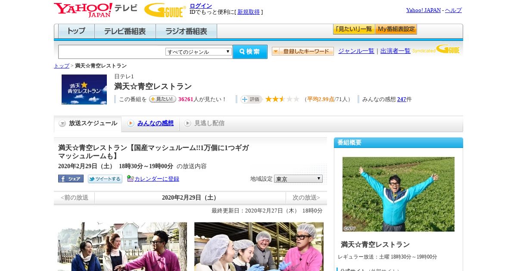
Task: Open the ヘルプ link
Action: tap(453, 10)
